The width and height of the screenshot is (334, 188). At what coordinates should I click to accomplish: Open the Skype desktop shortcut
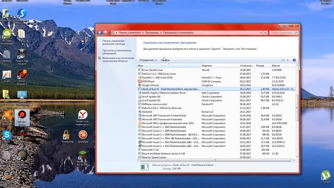[7, 135]
